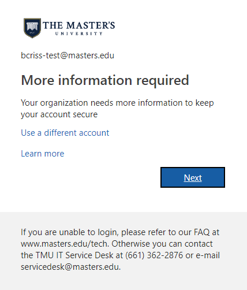Click www.masters.edu/tech address in footer
The image size is (247, 290).
[65, 244]
